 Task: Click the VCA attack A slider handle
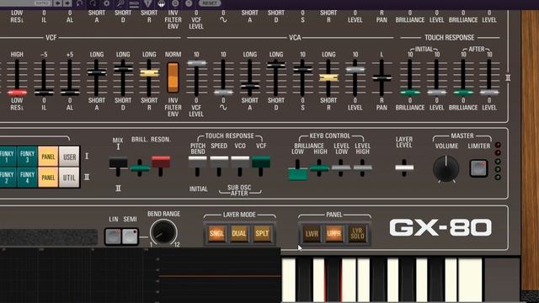pyautogui.click(x=250, y=86)
